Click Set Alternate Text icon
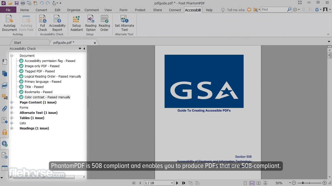 point(125,23)
